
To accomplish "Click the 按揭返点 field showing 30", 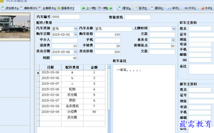I will pos(162,46).
